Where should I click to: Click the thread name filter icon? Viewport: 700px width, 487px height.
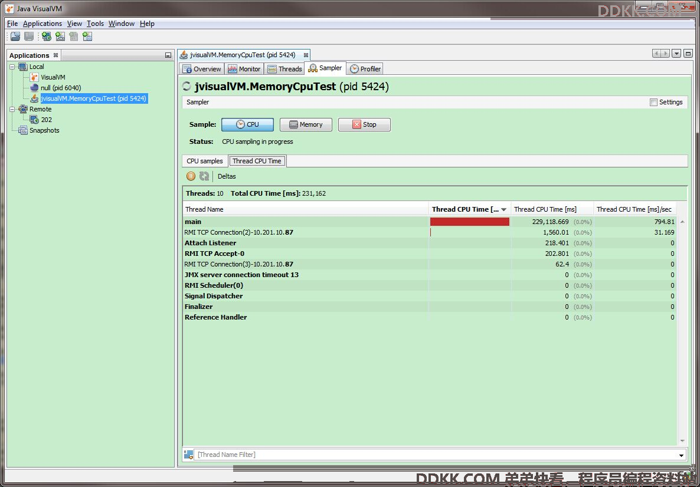coord(188,455)
